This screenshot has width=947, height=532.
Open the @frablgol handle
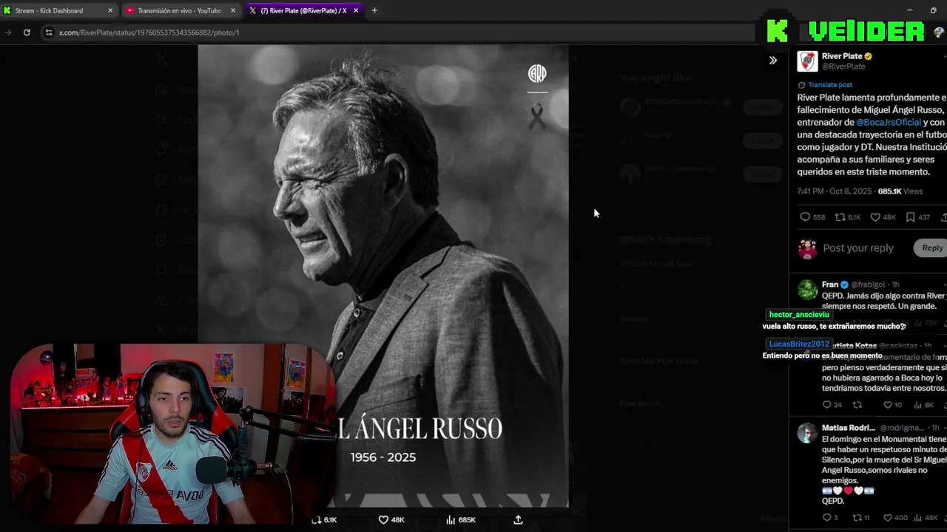tap(868, 284)
